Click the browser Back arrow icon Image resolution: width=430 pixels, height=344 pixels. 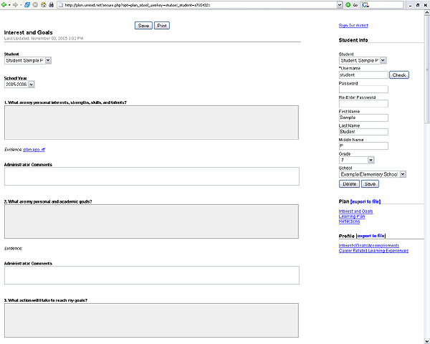coord(4,4)
